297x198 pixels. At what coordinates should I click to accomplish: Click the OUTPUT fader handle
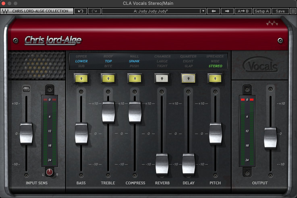[270, 138]
